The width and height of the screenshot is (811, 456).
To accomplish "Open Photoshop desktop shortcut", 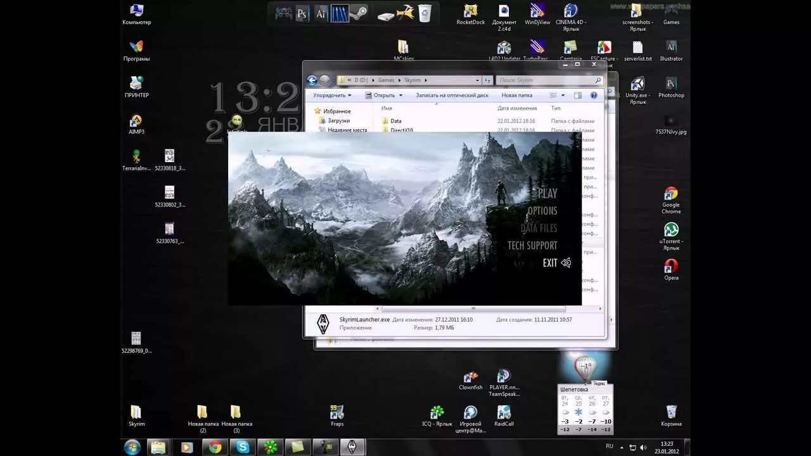I will click(671, 87).
